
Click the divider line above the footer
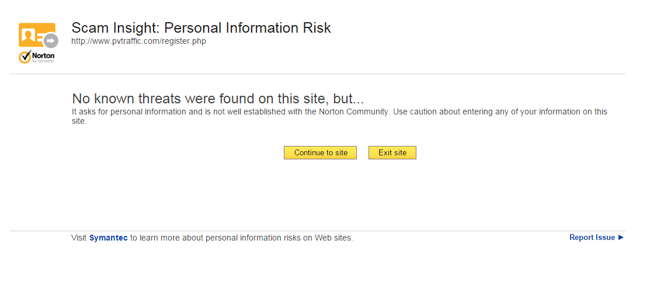point(317,231)
